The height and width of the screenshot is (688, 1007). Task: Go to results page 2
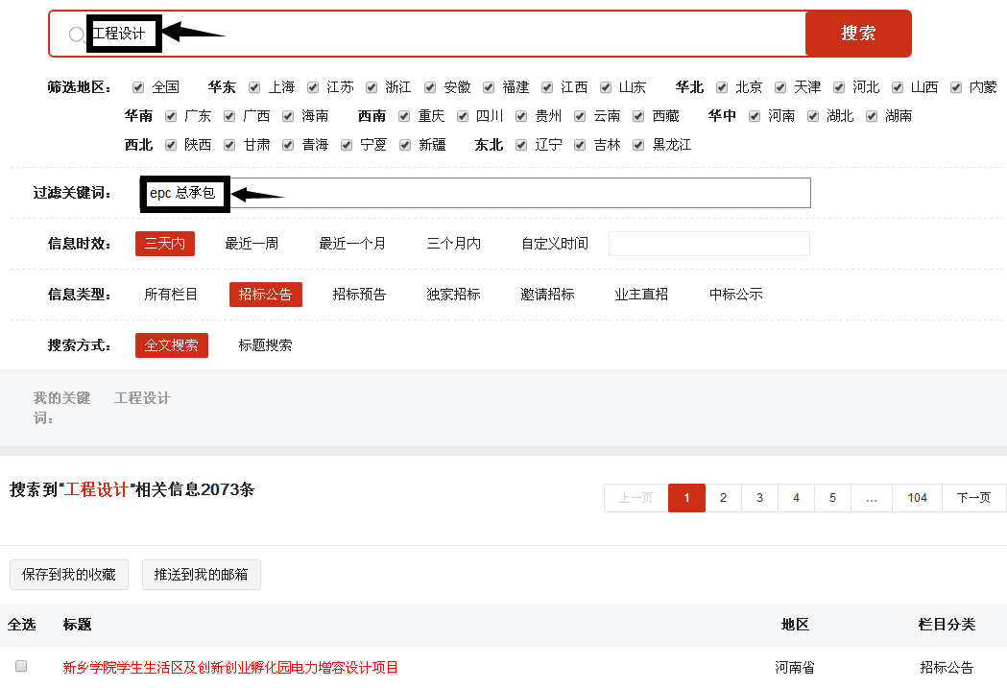coord(723,498)
